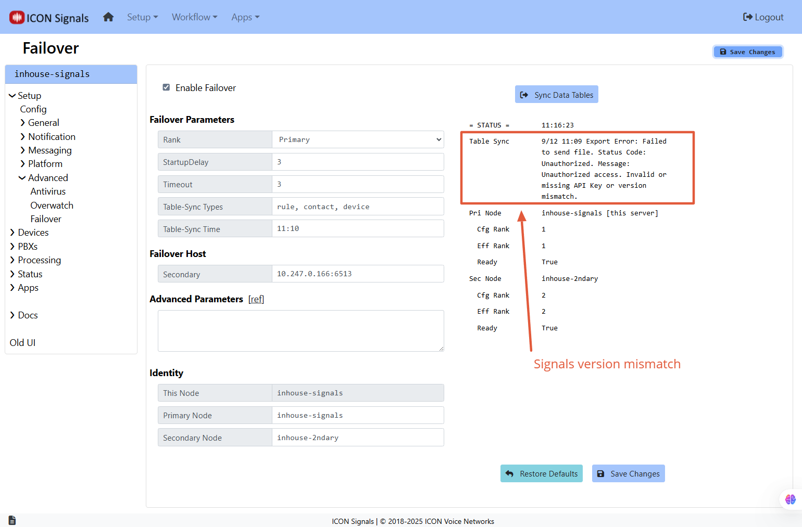This screenshot has height=527, width=802.
Task: Open the brain assistant icon at bottom right
Action: [x=790, y=499]
